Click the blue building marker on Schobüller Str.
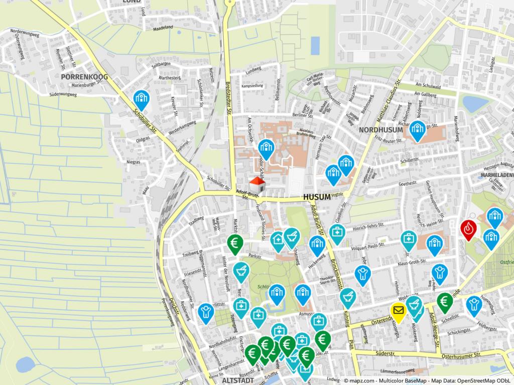 [x=142, y=99]
